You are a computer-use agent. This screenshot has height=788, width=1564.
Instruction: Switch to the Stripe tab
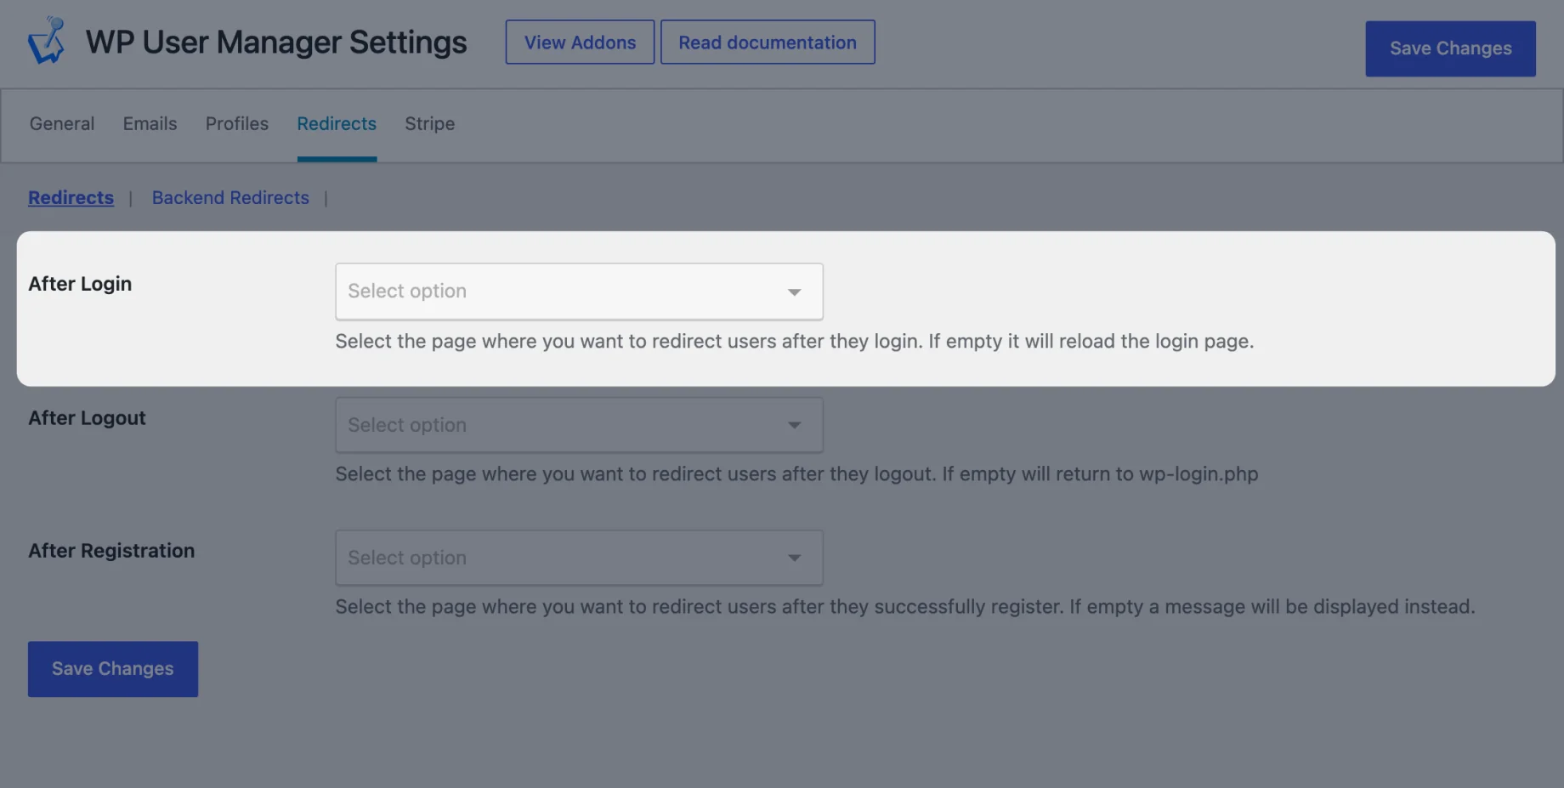429,123
